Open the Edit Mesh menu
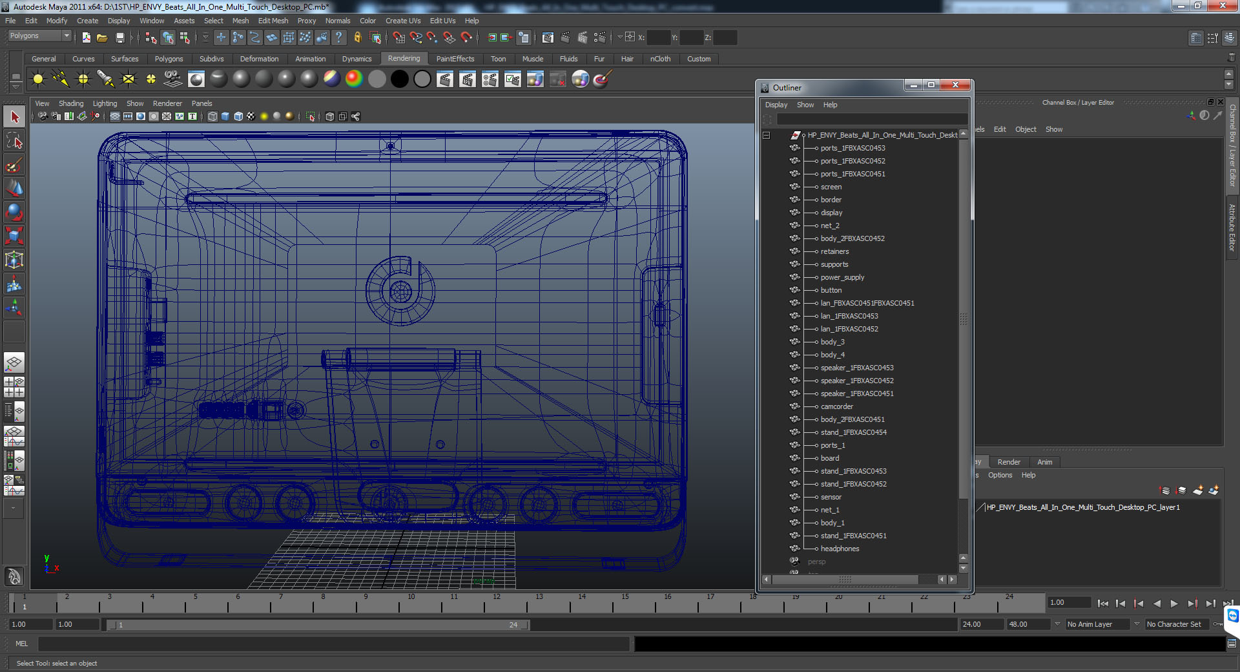The height and width of the screenshot is (672, 1240). (273, 21)
